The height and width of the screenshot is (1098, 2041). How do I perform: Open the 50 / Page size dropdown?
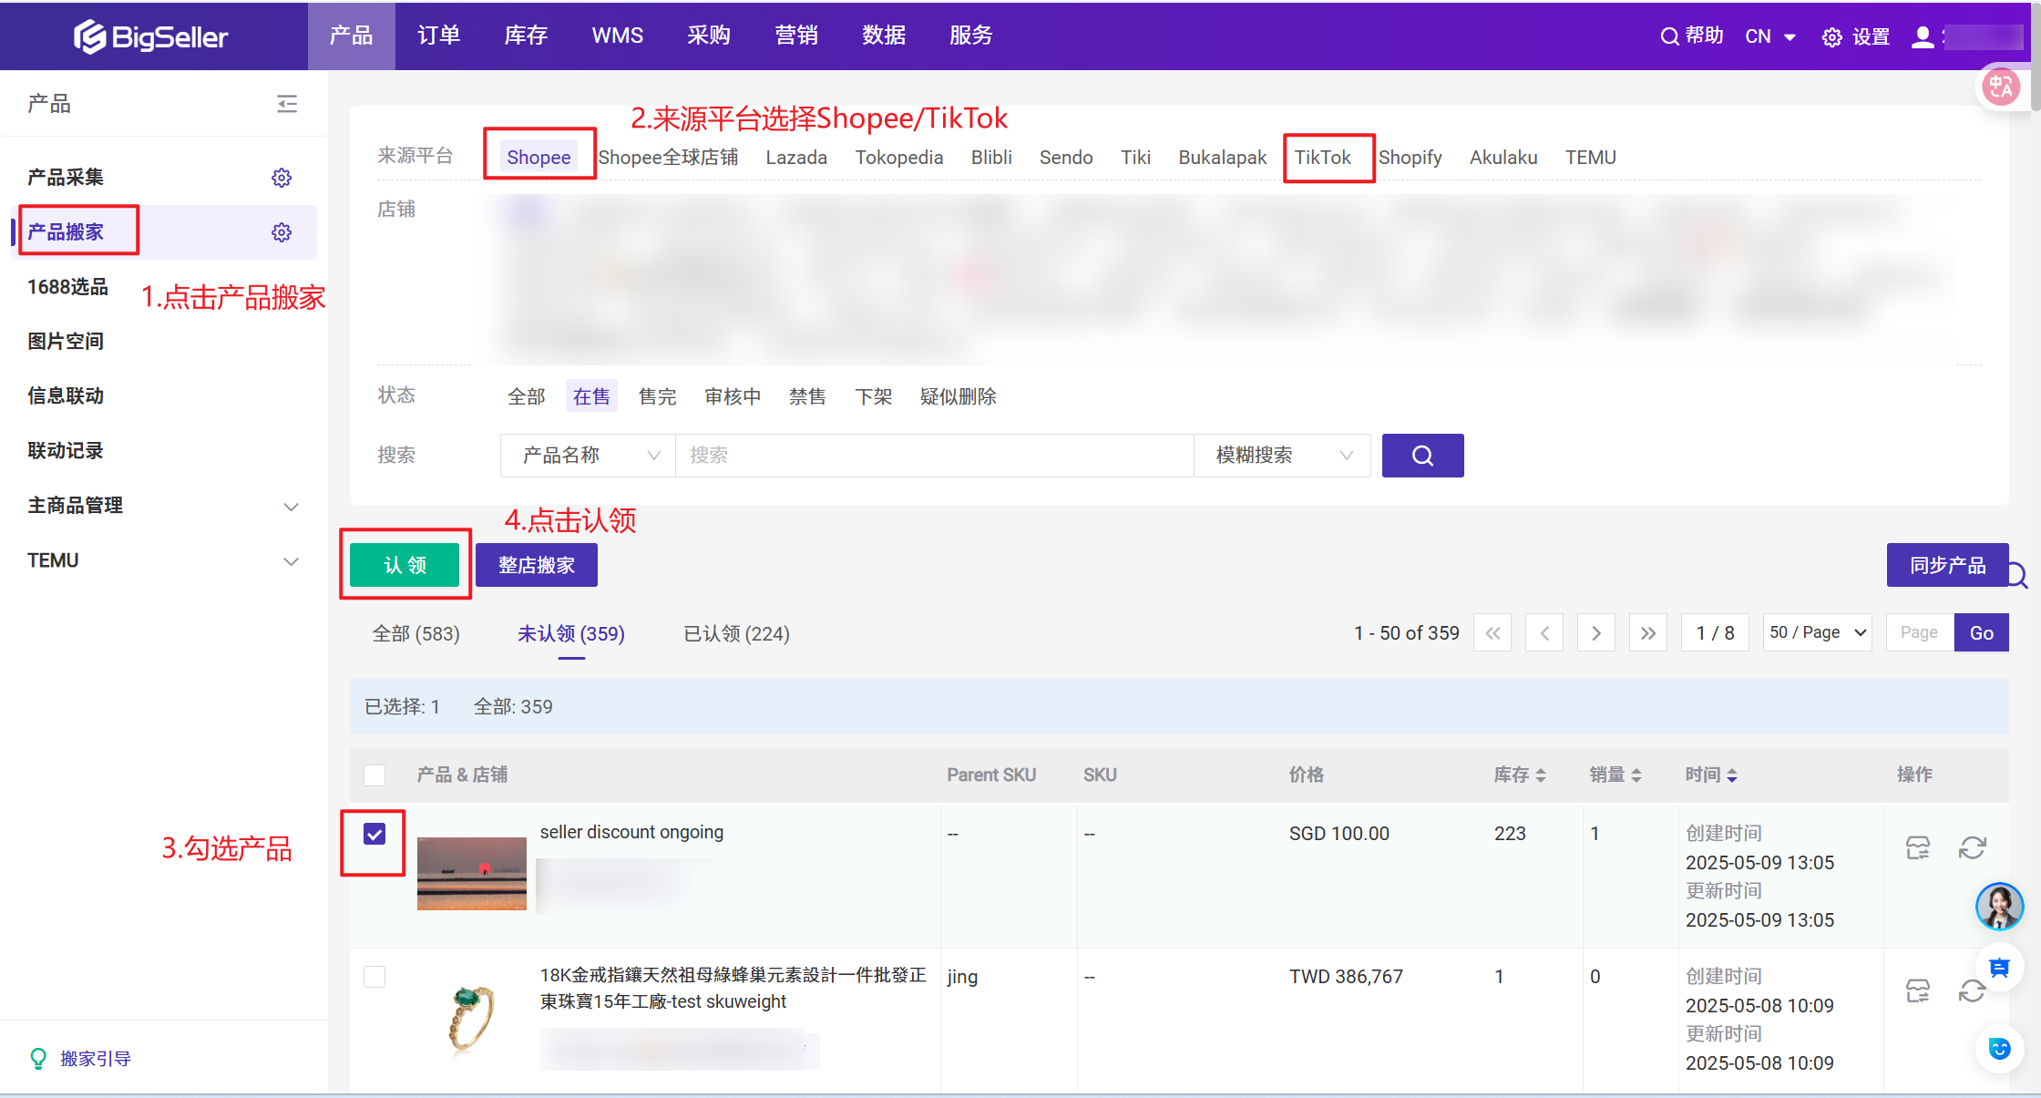(1818, 632)
